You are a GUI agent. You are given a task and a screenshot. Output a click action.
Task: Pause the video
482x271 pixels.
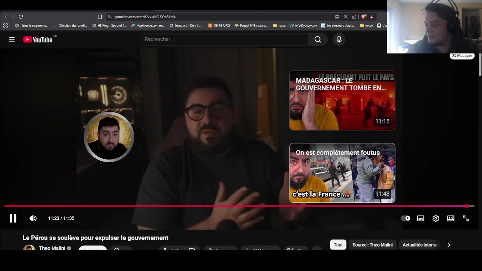point(13,218)
